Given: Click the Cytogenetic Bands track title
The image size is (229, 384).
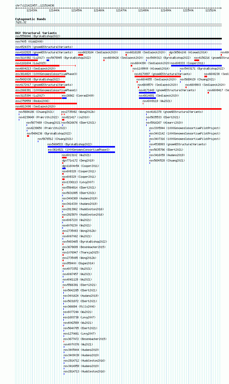Looking at the screenshot, I should 31,19.
